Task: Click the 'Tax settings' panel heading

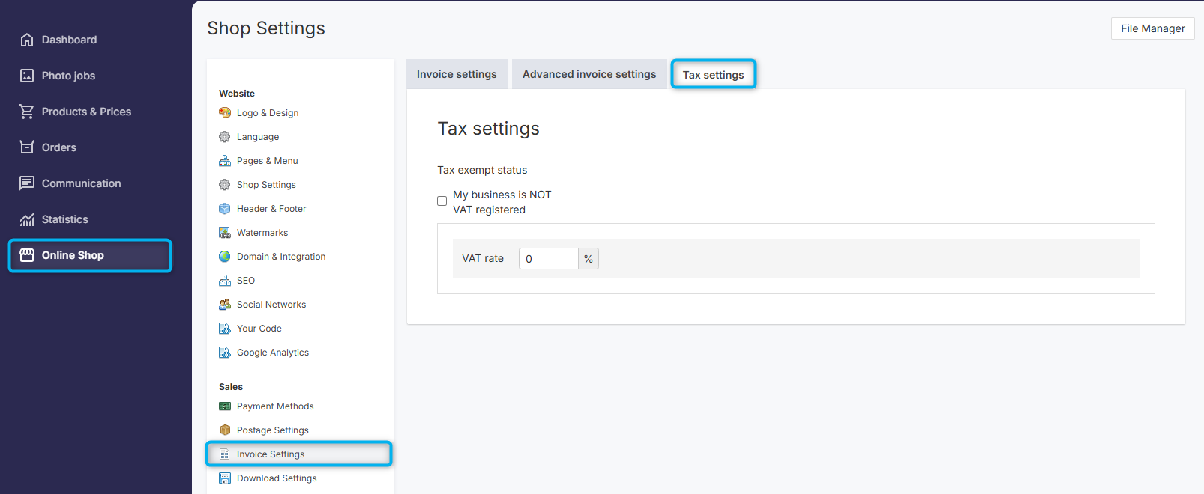Action: tap(489, 129)
